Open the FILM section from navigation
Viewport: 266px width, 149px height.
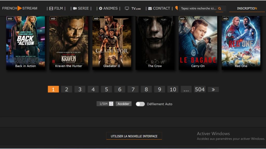[x=56, y=8]
